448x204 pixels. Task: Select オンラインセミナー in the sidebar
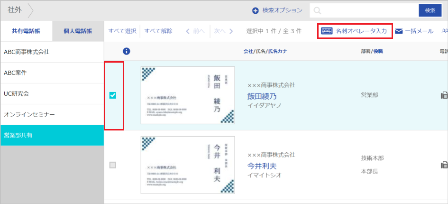tap(52, 115)
